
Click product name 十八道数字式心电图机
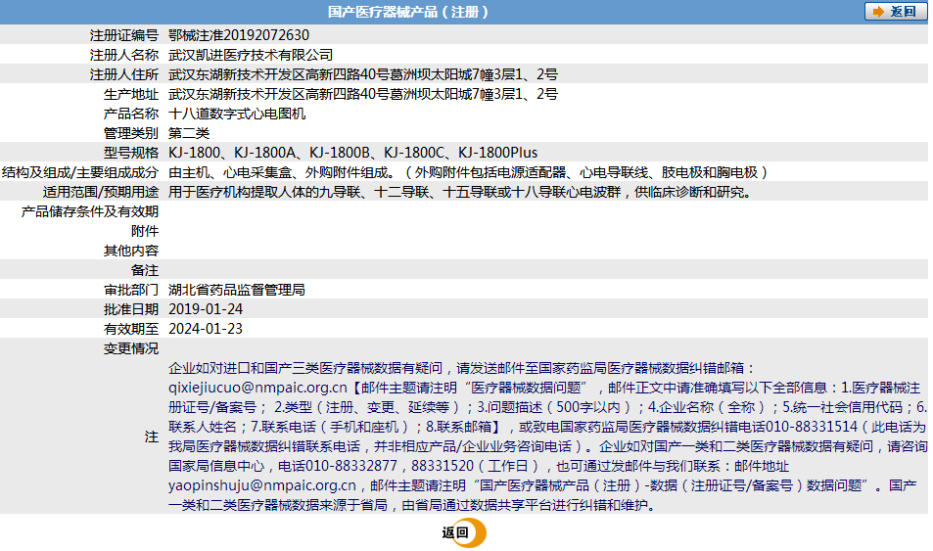[x=237, y=114]
